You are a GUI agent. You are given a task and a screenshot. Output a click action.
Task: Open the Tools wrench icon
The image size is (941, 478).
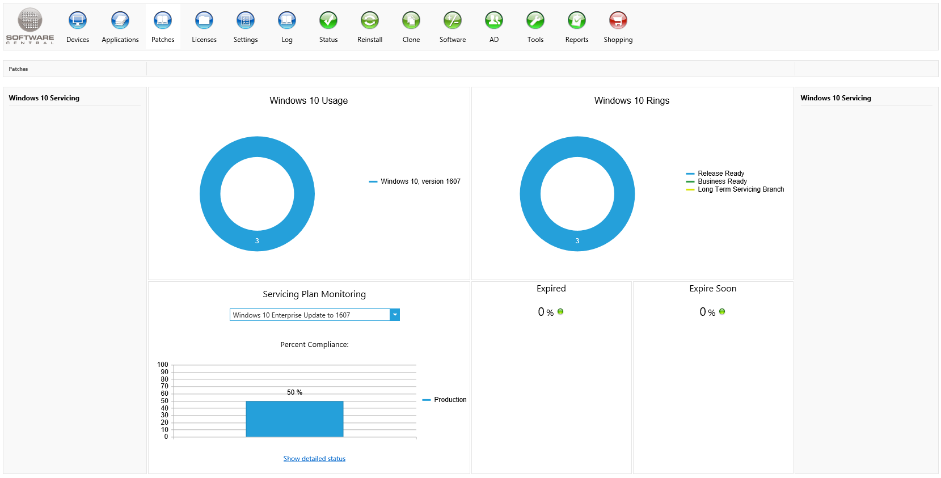535,21
